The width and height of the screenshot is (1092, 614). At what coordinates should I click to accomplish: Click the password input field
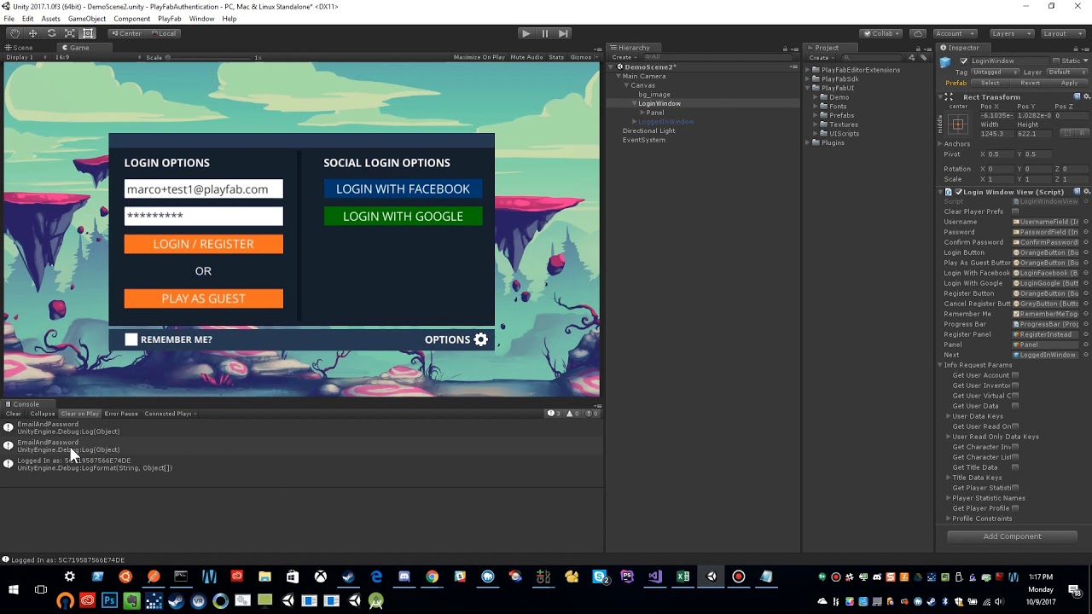[203, 217]
